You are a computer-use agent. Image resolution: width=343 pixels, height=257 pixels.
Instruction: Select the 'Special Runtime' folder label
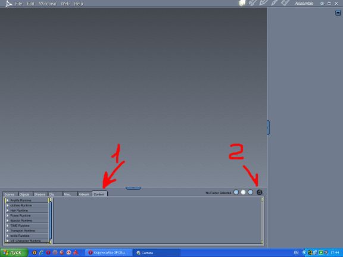coord(21,221)
